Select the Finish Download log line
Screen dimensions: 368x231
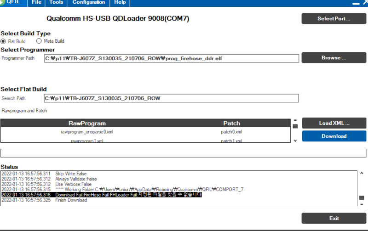point(44,200)
